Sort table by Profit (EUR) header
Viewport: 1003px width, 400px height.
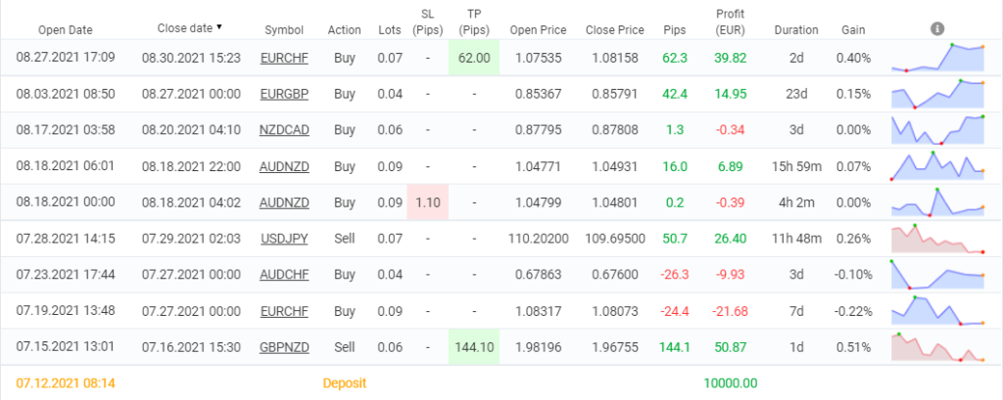(x=731, y=22)
